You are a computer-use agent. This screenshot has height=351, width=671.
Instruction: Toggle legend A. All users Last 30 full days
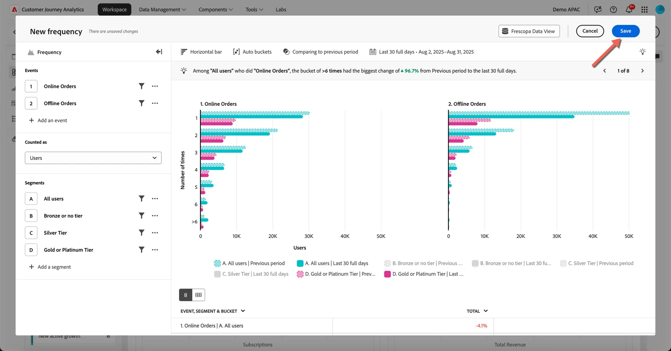coord(332,263)
